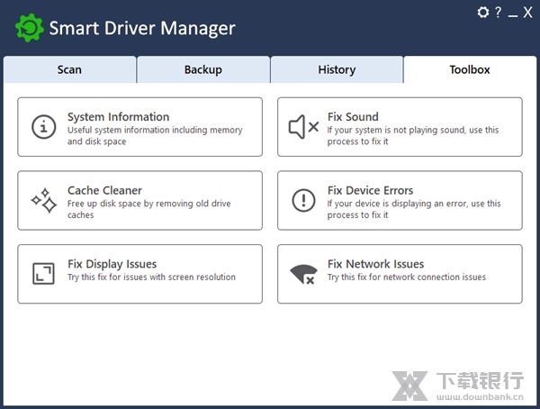
Task: Click the Cache Cleaner sparkle icon
Action: pyautogui.click(x=43, y=200)
